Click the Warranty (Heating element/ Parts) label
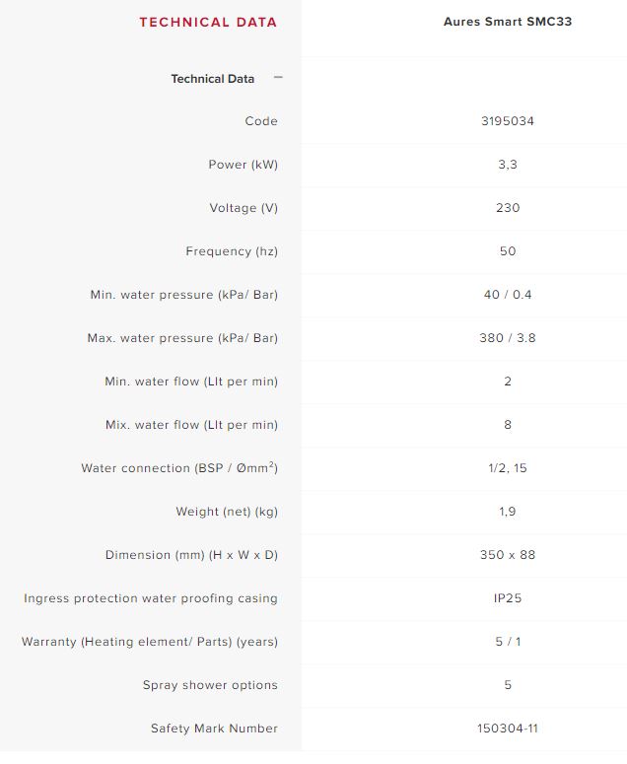Viewport: 627px width, 764px height. coord(150,642)
